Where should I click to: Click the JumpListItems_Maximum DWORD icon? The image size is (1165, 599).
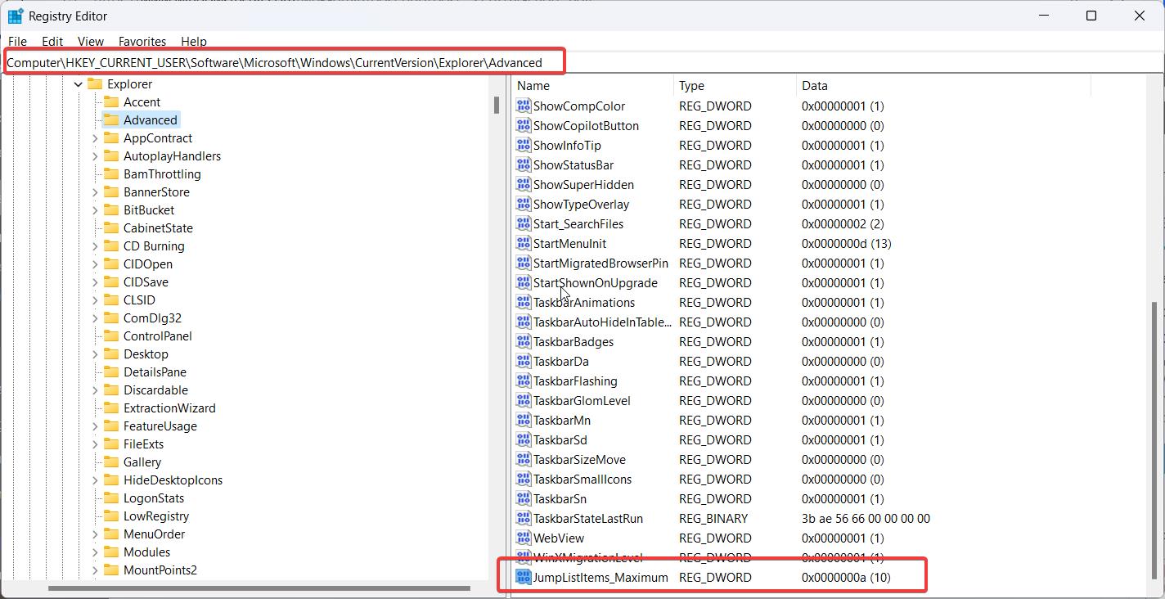coord(523,577)
